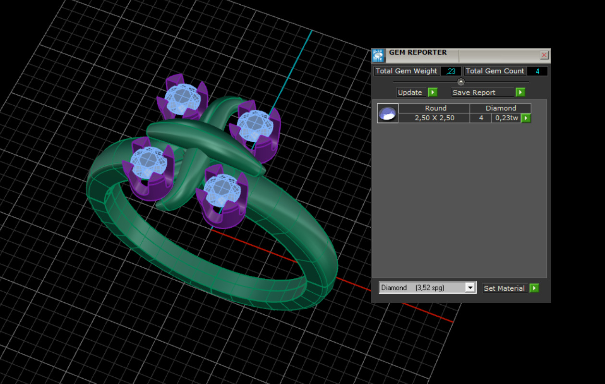Click the green arrow beside Set Material
Image resolution: width=605 pixels, height=384 pixels.
[x=534, y=288]
